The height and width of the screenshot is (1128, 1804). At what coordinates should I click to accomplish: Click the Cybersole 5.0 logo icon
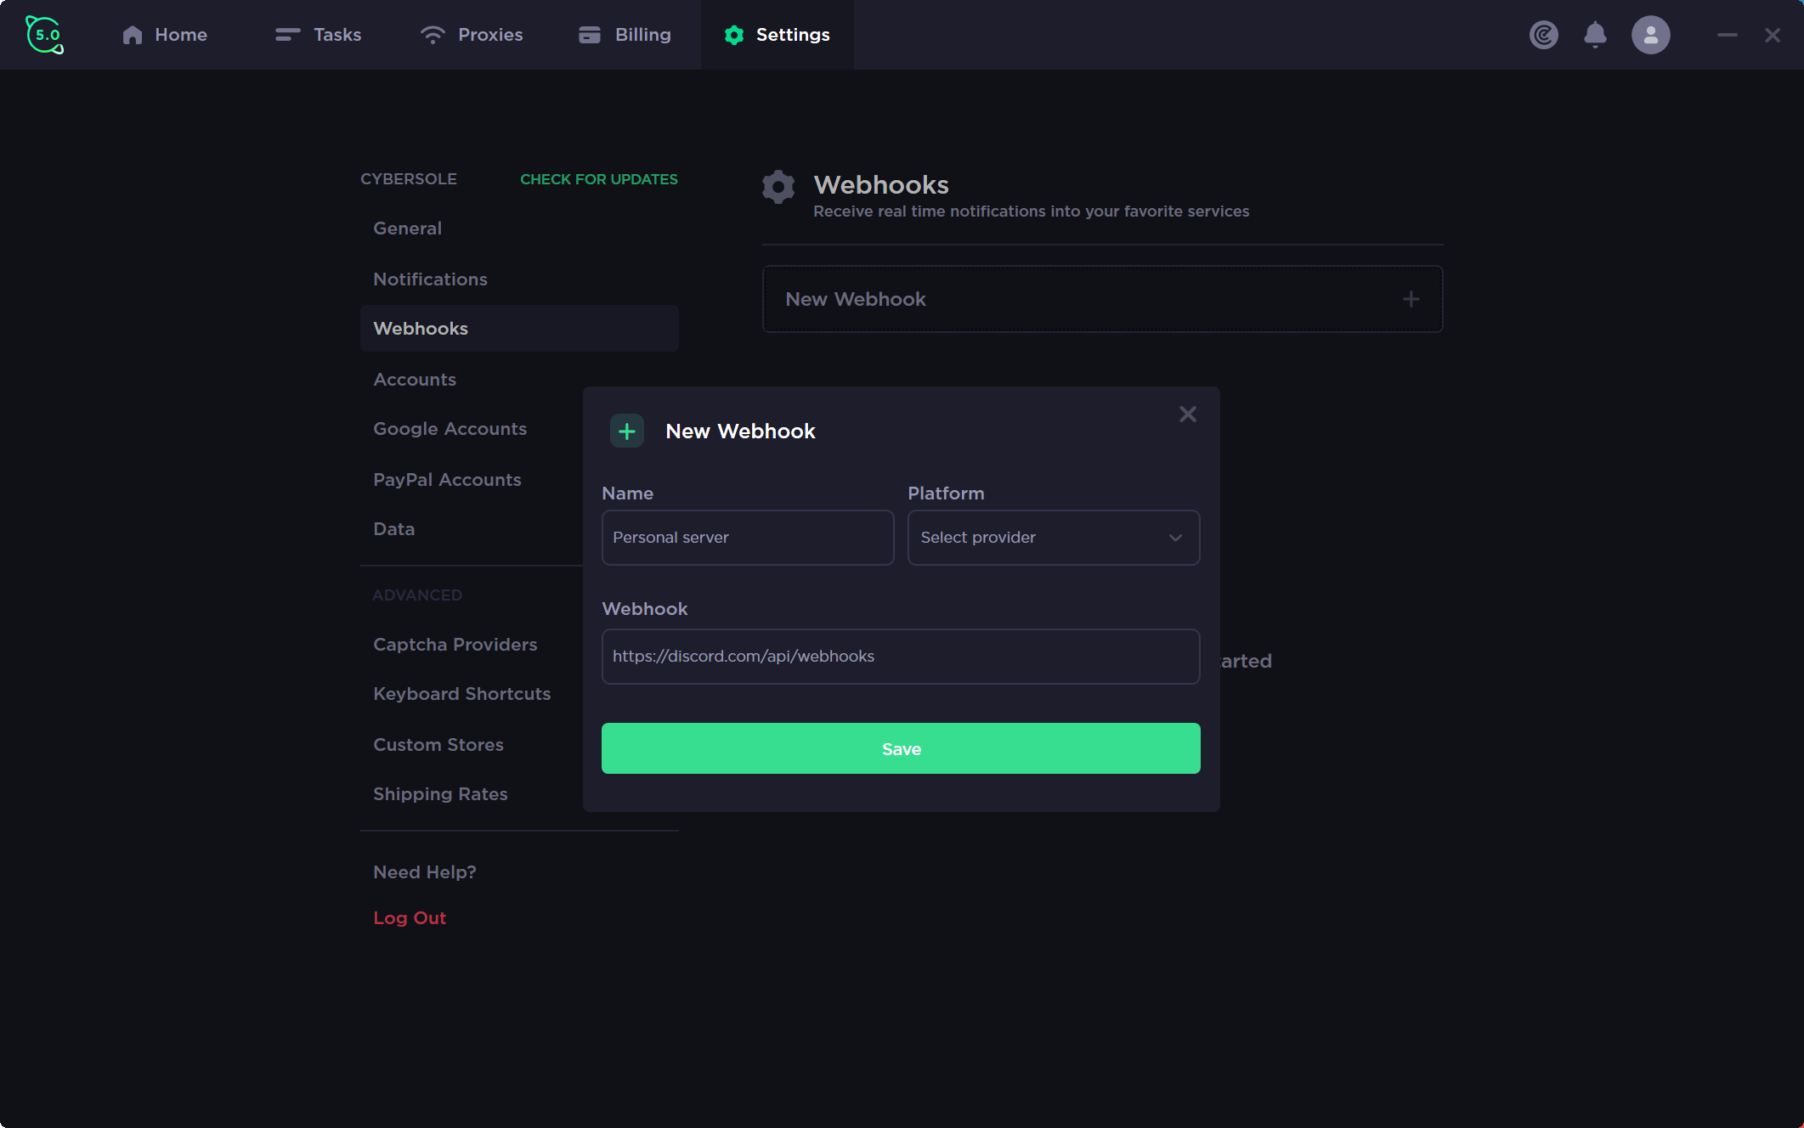(x=44, y=35)
